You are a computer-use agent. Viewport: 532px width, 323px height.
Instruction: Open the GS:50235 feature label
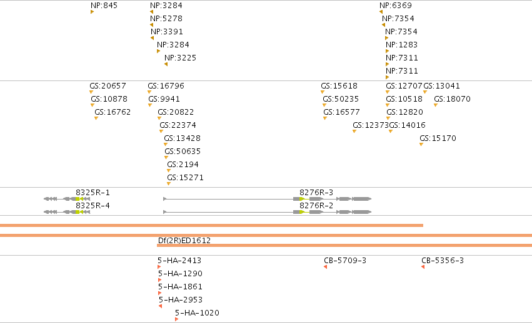pyautogui.click(x=341, y=99)
